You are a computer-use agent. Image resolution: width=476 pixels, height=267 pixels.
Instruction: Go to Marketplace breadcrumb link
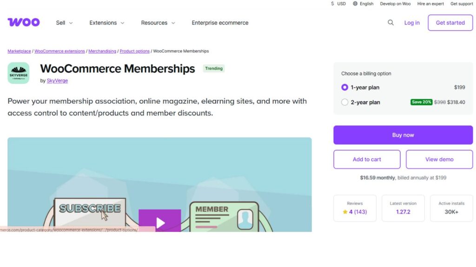[x=19, y=51]
